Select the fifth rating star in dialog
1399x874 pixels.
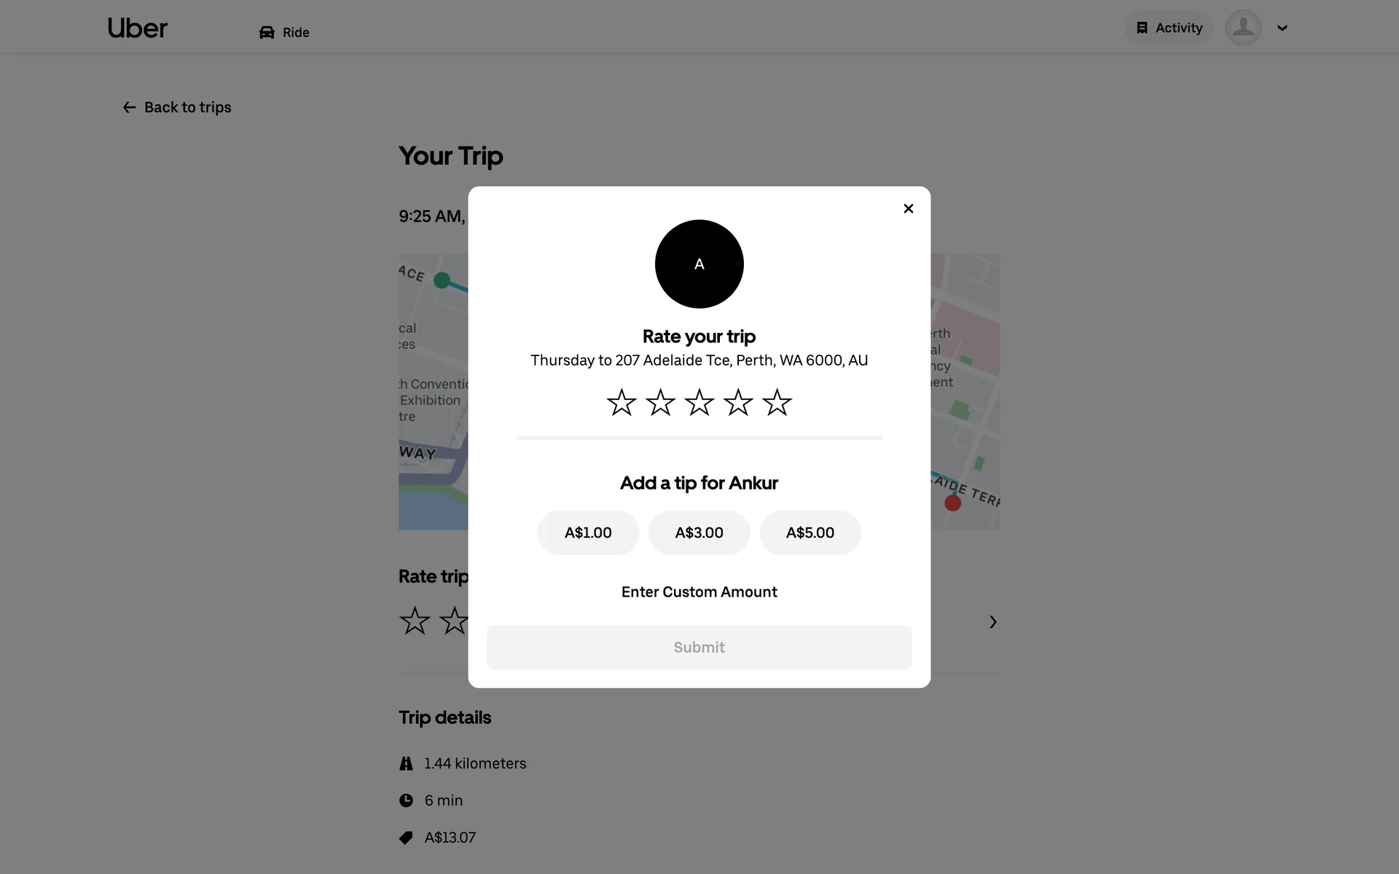(777, 402)
